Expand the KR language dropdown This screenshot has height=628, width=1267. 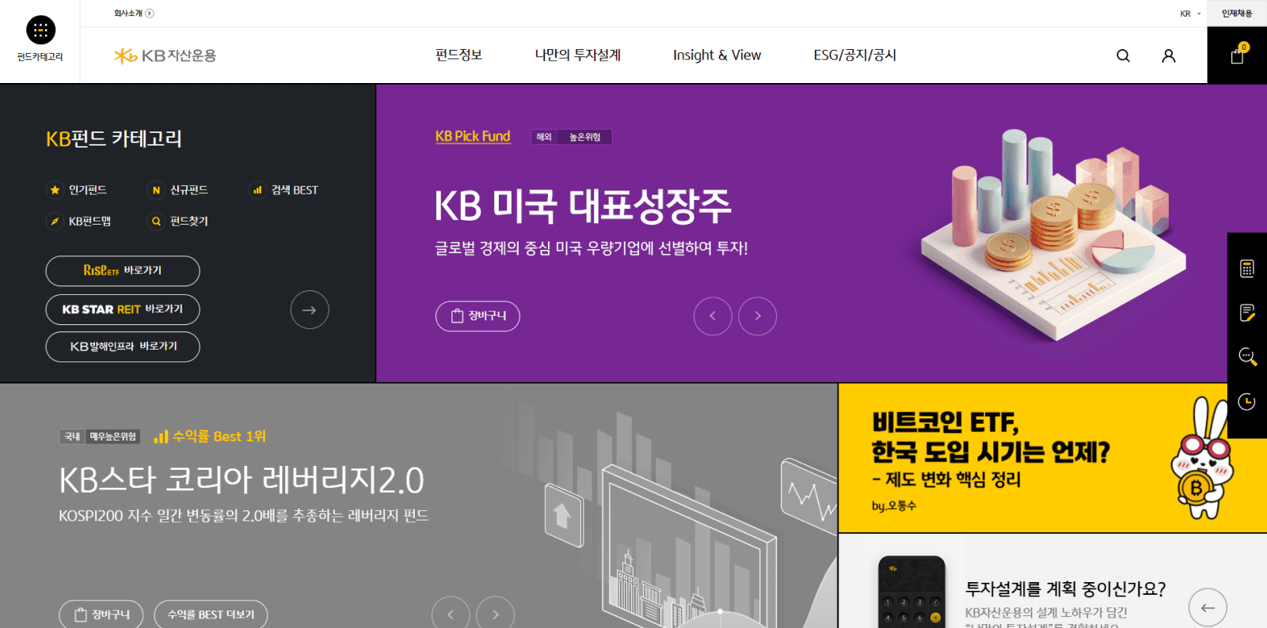1190,13
